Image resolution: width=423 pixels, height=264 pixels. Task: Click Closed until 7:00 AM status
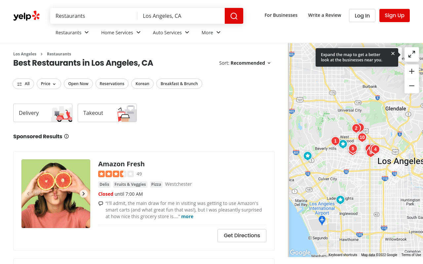point(121,194)
